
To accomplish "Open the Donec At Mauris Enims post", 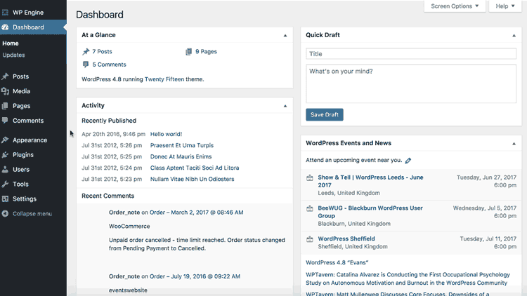I will coord(181,156).
